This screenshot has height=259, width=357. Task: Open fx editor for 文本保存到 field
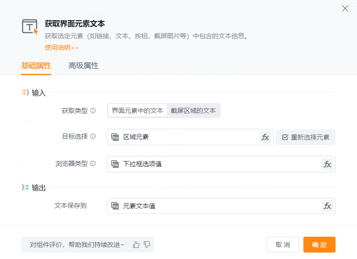327,206
